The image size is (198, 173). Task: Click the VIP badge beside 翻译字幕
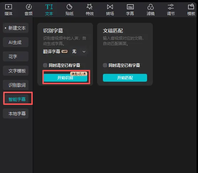(64, 51)
